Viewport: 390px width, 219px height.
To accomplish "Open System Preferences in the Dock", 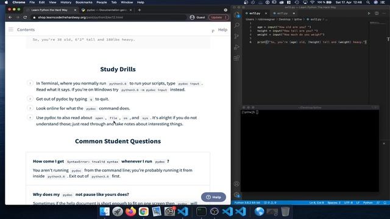I will pos(169,212).
